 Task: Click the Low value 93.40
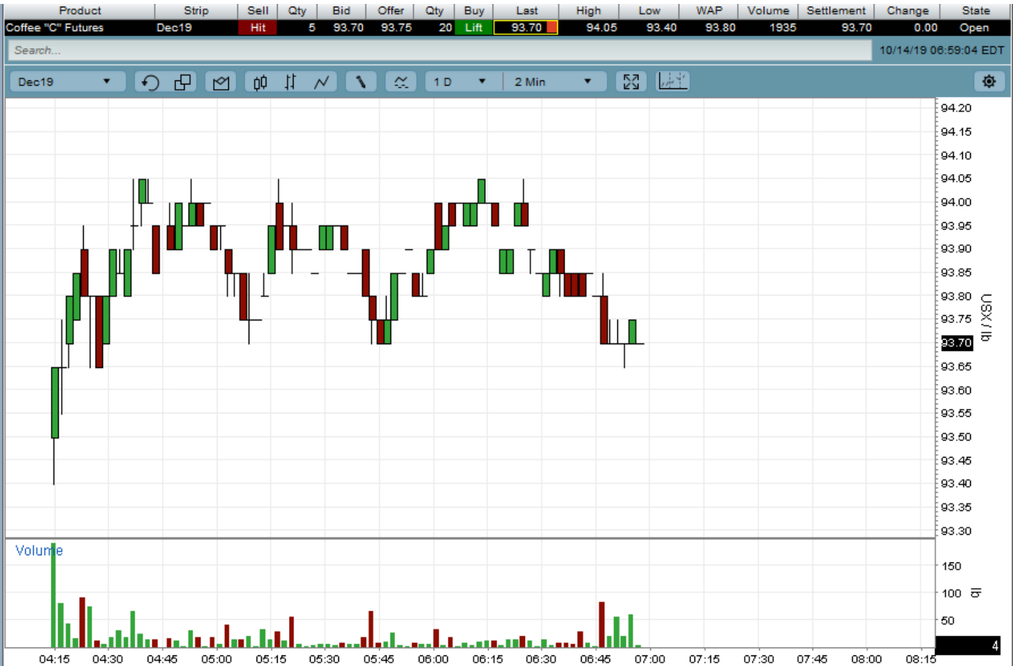(661, 28)
